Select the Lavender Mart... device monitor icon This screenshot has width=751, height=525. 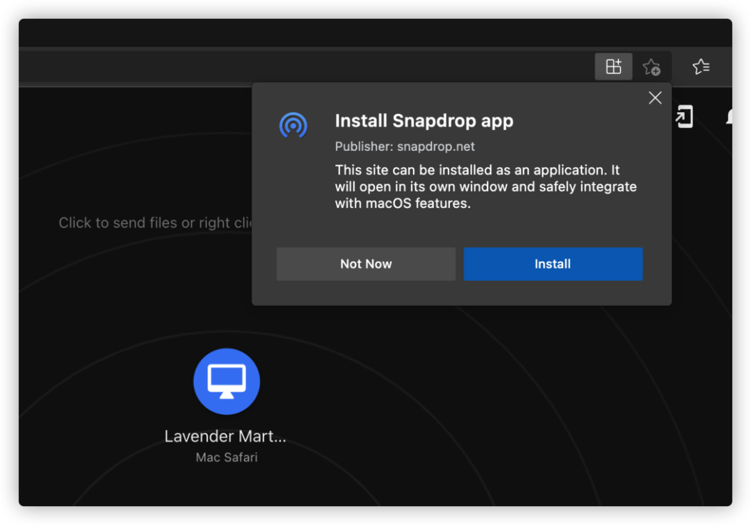pos(227,381)
